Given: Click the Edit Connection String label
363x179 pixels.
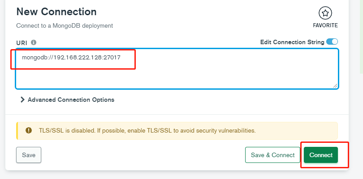Looking at the screenshot, I should [x=292, y=42].
